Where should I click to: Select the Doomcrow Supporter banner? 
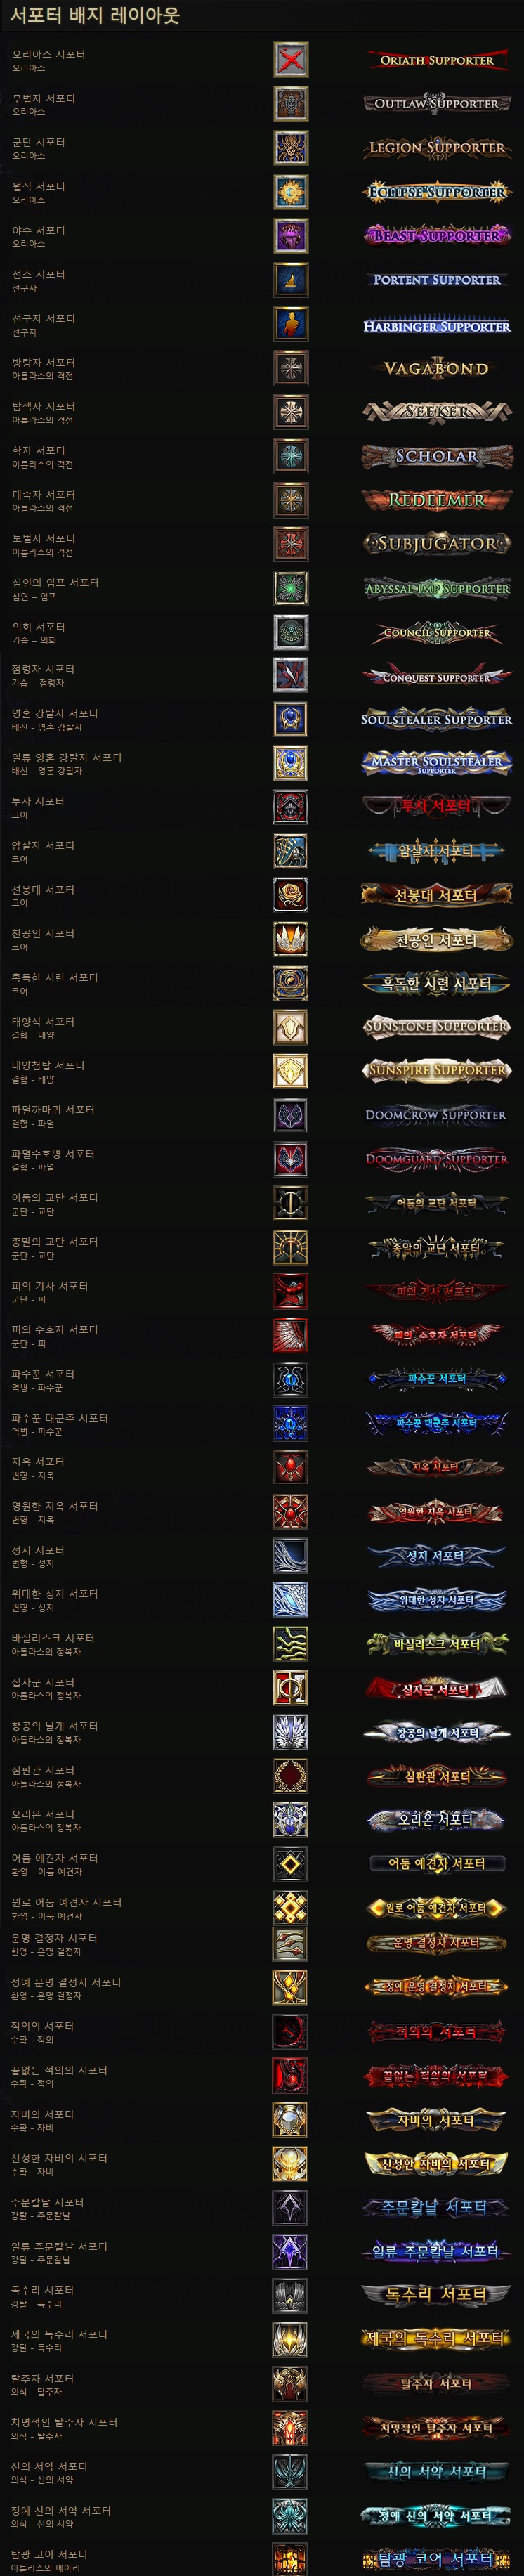[x=437, y=1115]
